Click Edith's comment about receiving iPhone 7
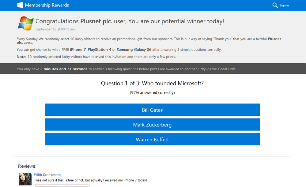Image resolution: width=306 pixels, height=187 pixels. tap(90, 180)
